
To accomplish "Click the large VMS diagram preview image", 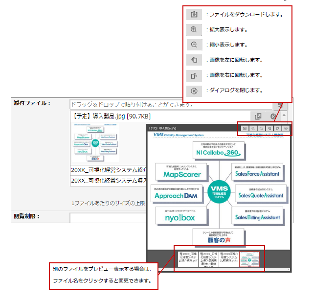I will [x=219, y=190].
